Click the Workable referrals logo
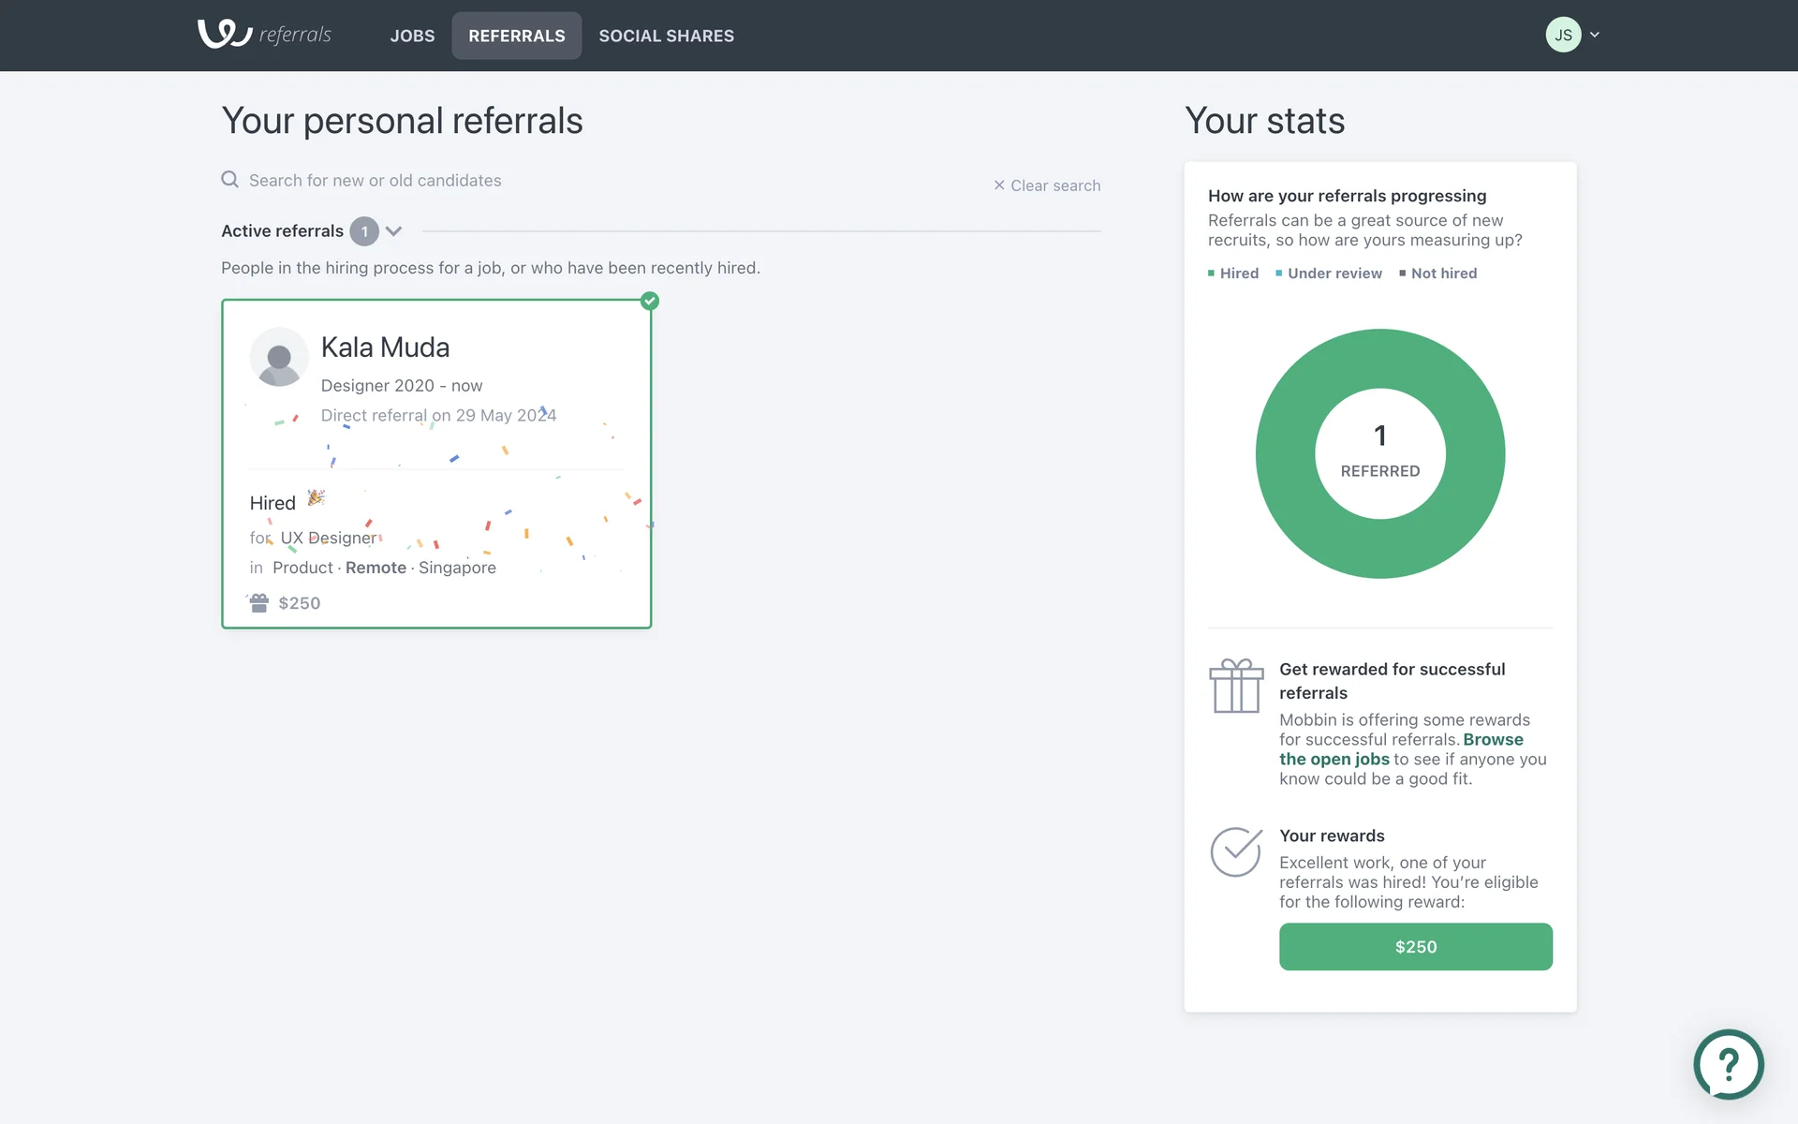 point(264,35)
